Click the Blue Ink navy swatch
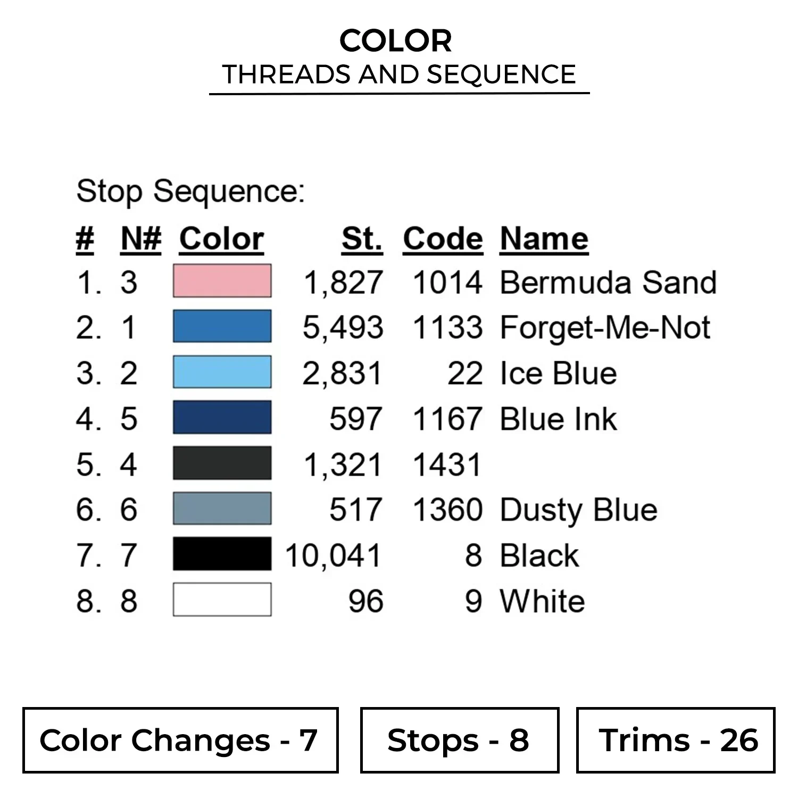Viewport: 798px width, 798px height. click(222, 418)
